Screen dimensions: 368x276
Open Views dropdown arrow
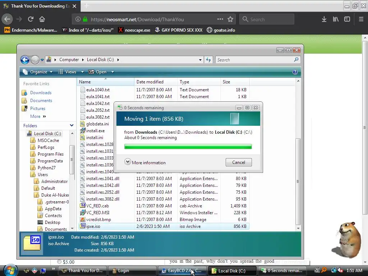(x=82, y=72)
